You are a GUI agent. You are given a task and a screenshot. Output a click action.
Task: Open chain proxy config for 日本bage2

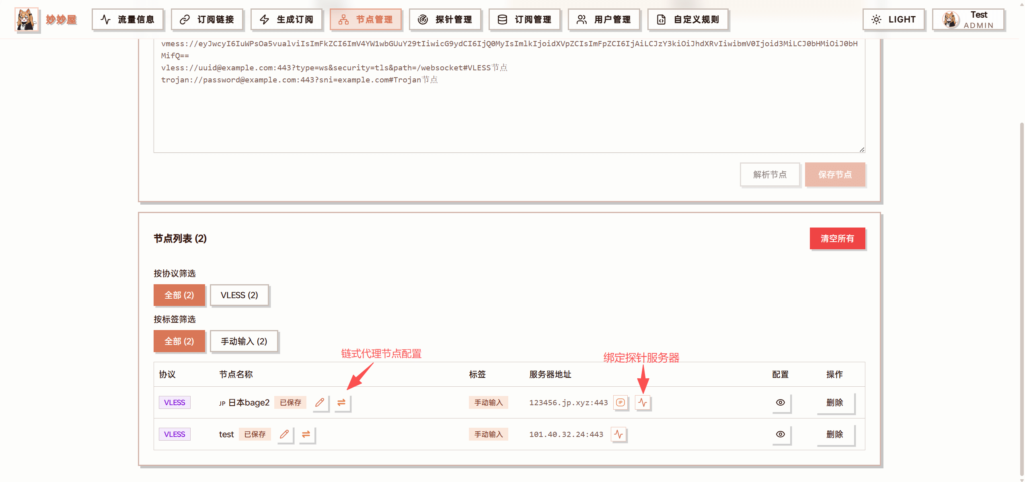click(341, 402)
